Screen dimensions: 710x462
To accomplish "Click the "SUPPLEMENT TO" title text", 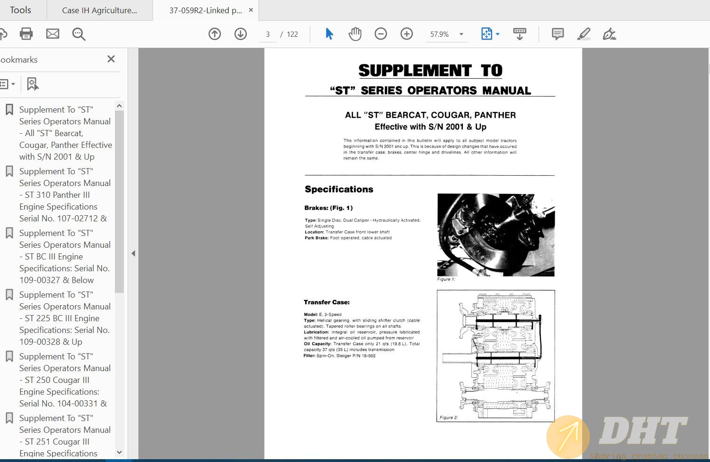I will point(430,71).
